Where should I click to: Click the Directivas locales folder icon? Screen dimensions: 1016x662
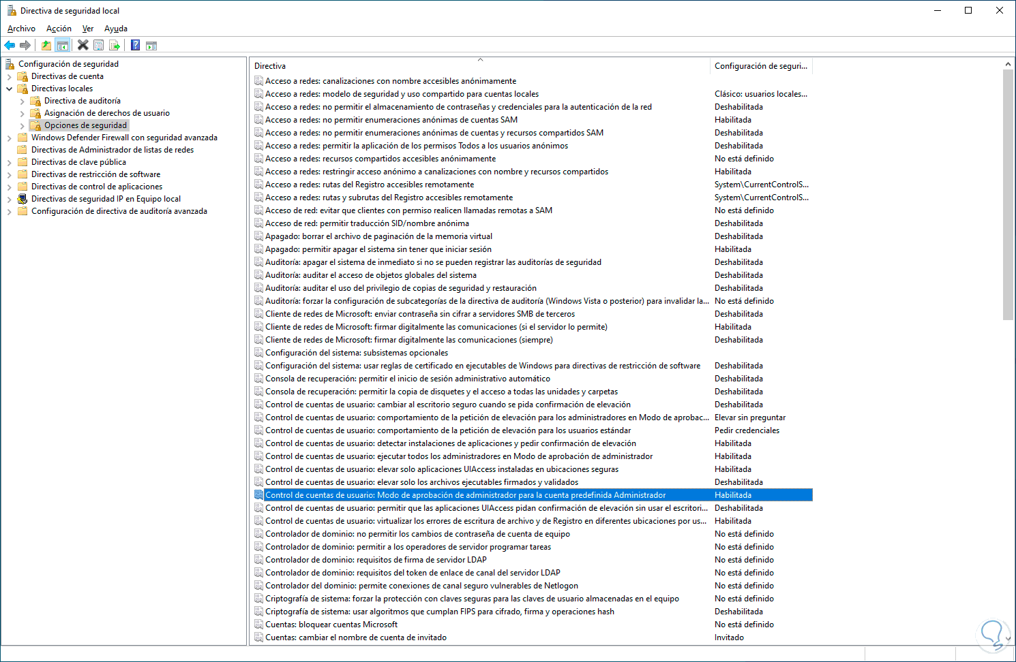23,89
